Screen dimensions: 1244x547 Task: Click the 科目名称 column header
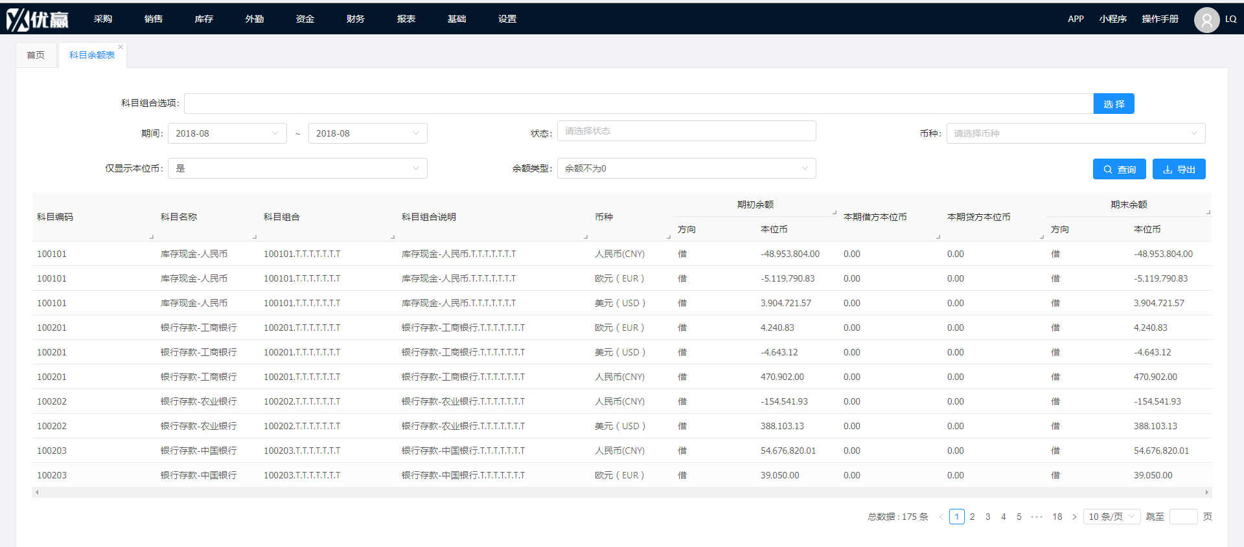pyautogui.click(x=179, y=217)
